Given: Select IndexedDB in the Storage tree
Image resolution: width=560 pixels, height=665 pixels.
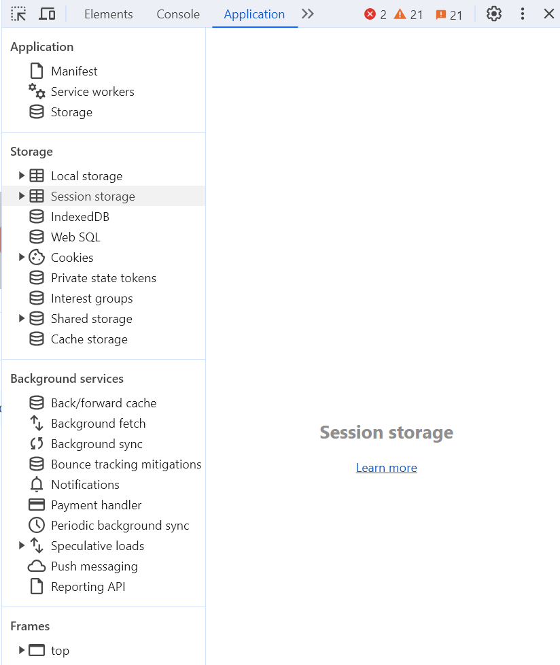Looking at the screenshot, I should click(80, 217).
